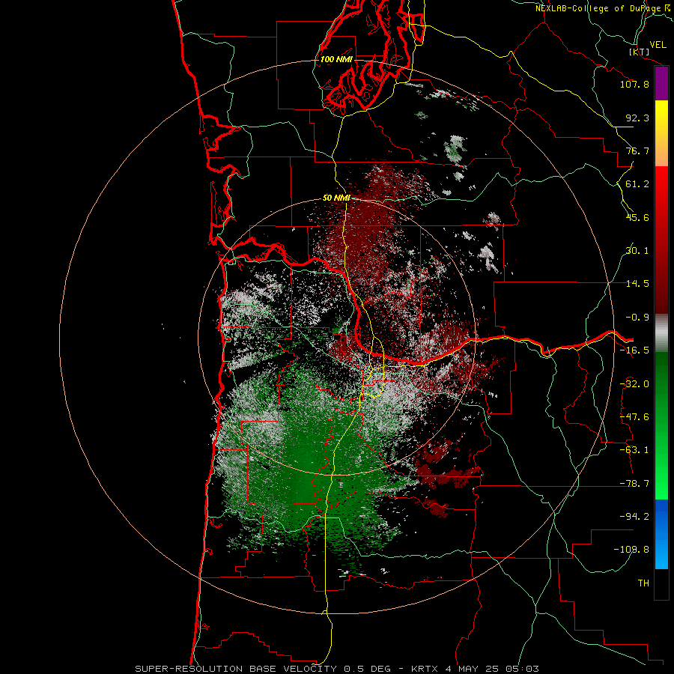Click the VEL legend title

point(658,45)
